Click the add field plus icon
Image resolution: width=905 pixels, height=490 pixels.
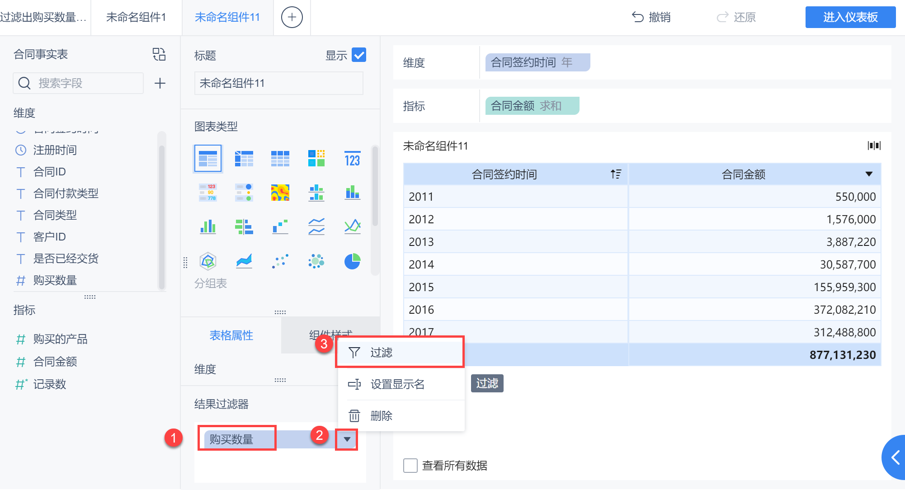(x=160, y=83)
